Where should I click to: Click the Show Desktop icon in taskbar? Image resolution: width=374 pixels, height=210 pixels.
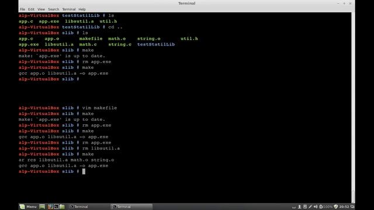coord(42,206)
